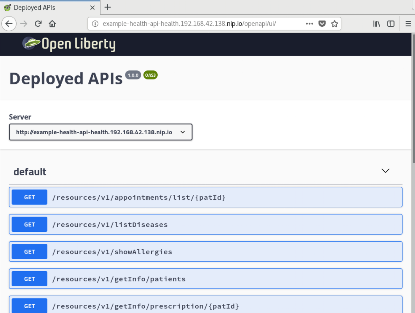Click the default section heading
Image resolution: width=415 pixels, height=313 pixels.
click(30, 172)
